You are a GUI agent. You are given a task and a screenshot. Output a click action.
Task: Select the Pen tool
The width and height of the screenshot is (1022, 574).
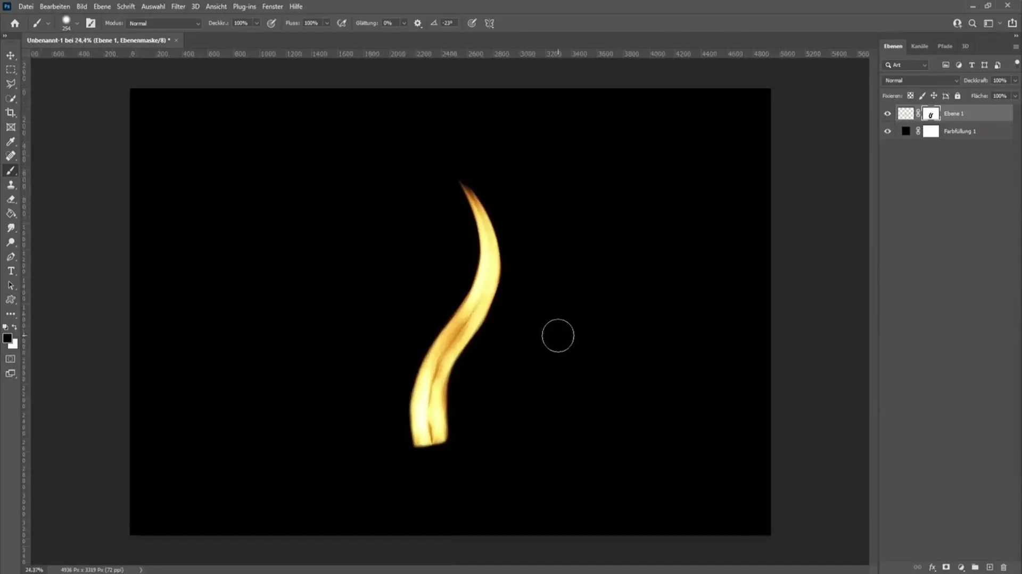tap(11, 256)
